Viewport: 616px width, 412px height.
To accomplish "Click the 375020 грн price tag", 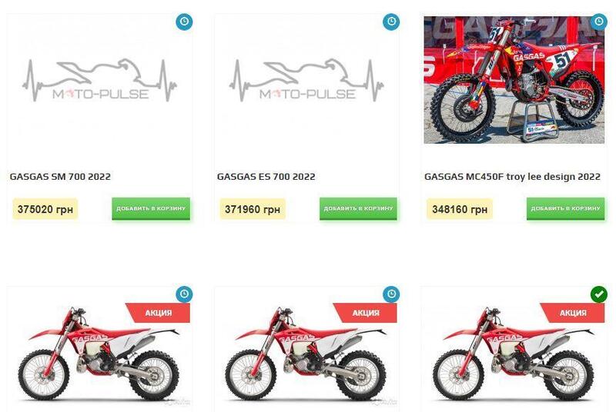I will (45, 209).
